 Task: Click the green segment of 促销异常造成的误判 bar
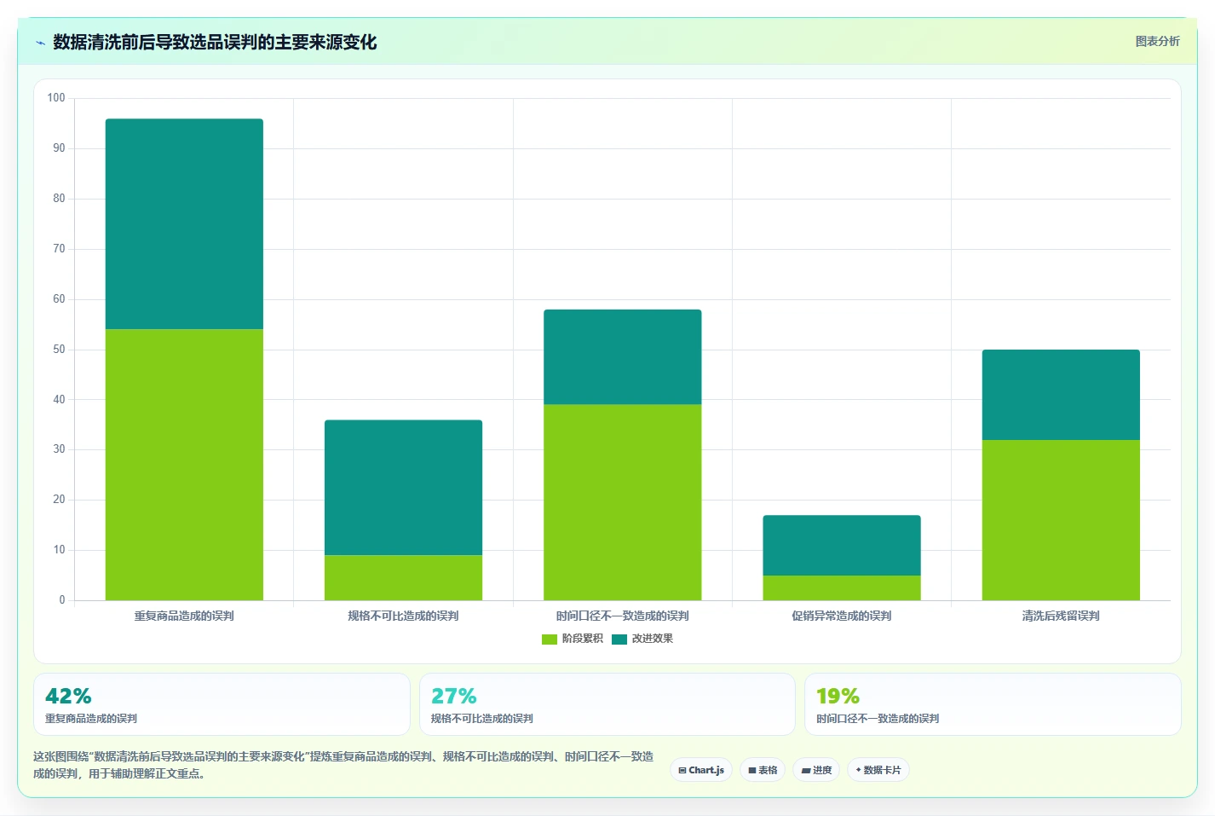tap(842, 588)
